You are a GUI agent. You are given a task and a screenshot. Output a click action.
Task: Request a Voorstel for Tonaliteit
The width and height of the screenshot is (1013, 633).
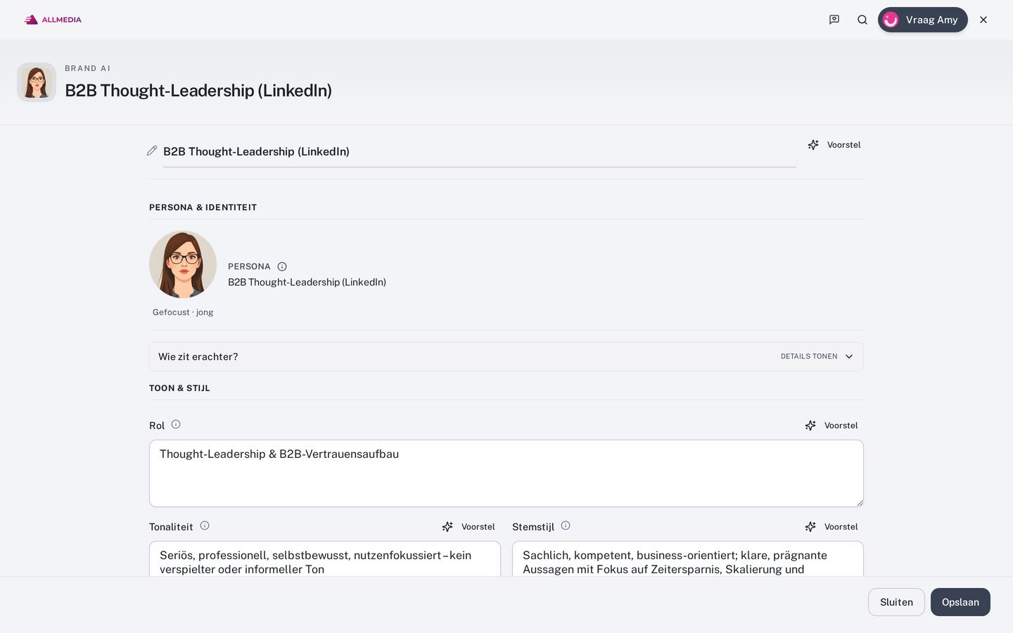click(x=469, y=527)
